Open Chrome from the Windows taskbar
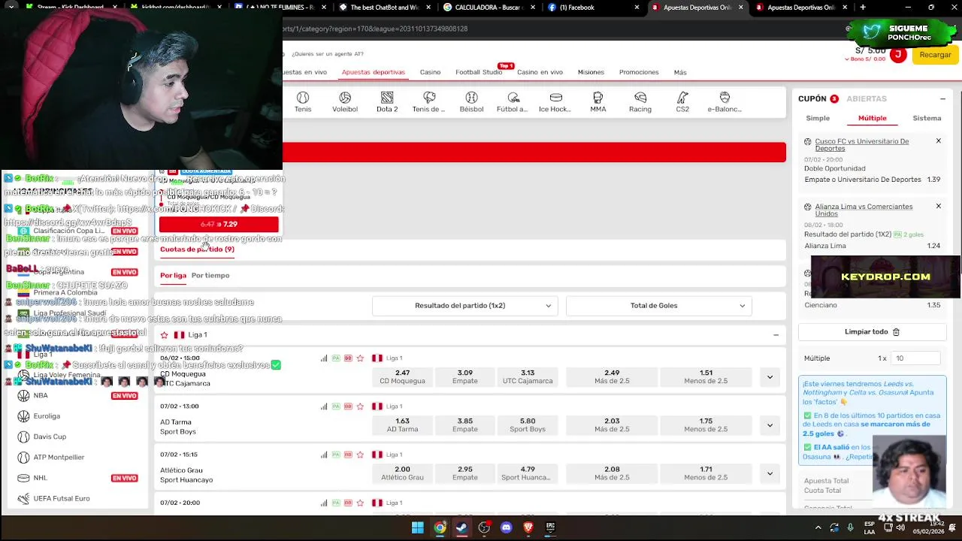 440,527
